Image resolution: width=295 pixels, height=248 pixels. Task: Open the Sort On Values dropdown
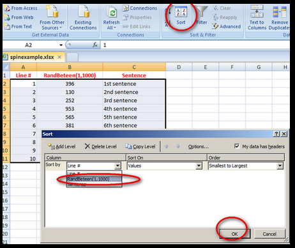[199, 166]
